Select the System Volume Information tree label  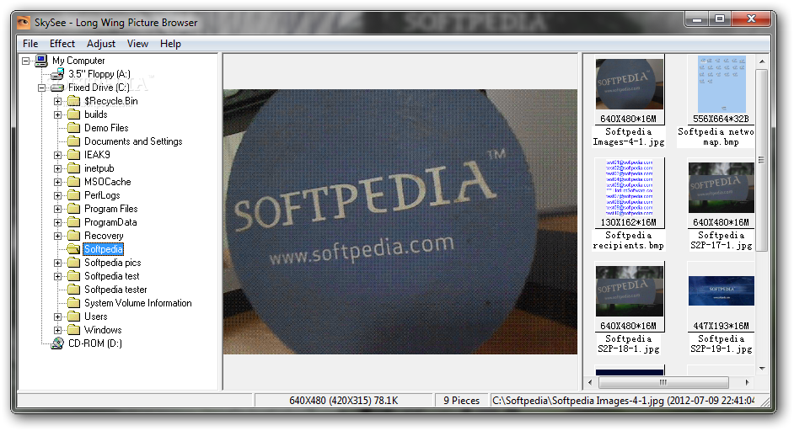[137, 303]
